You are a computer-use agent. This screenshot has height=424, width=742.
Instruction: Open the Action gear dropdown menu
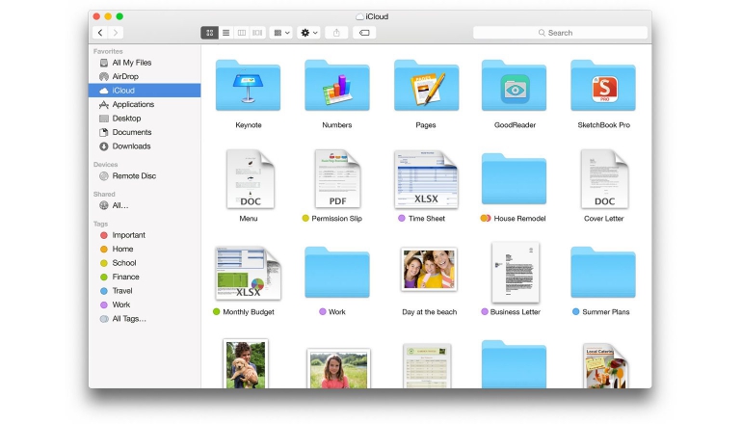308,33
